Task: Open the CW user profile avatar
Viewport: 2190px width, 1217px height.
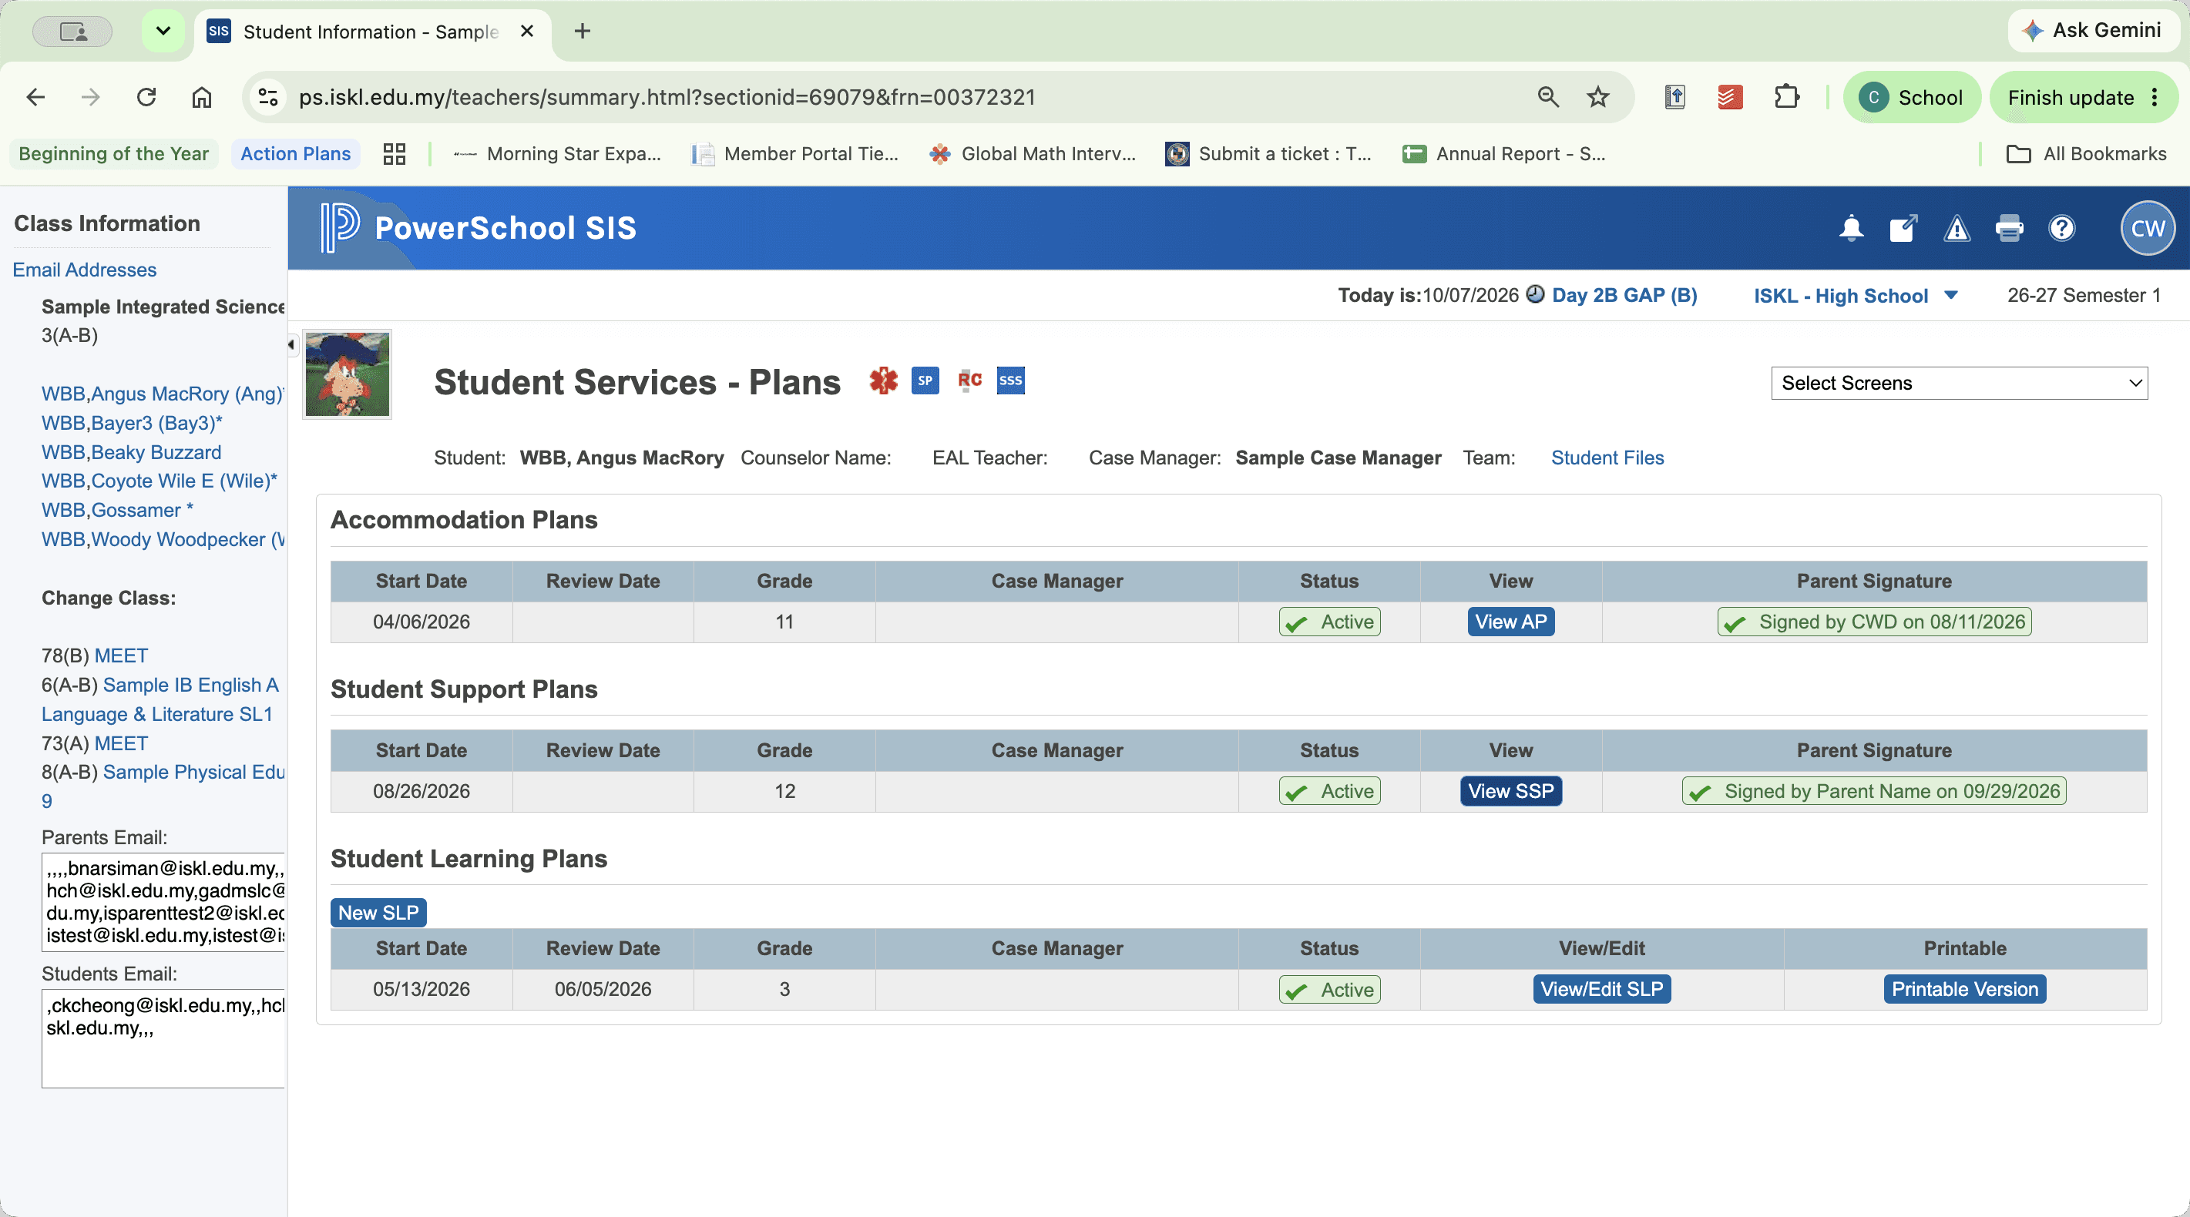Action: click(x=2148, y=228)
